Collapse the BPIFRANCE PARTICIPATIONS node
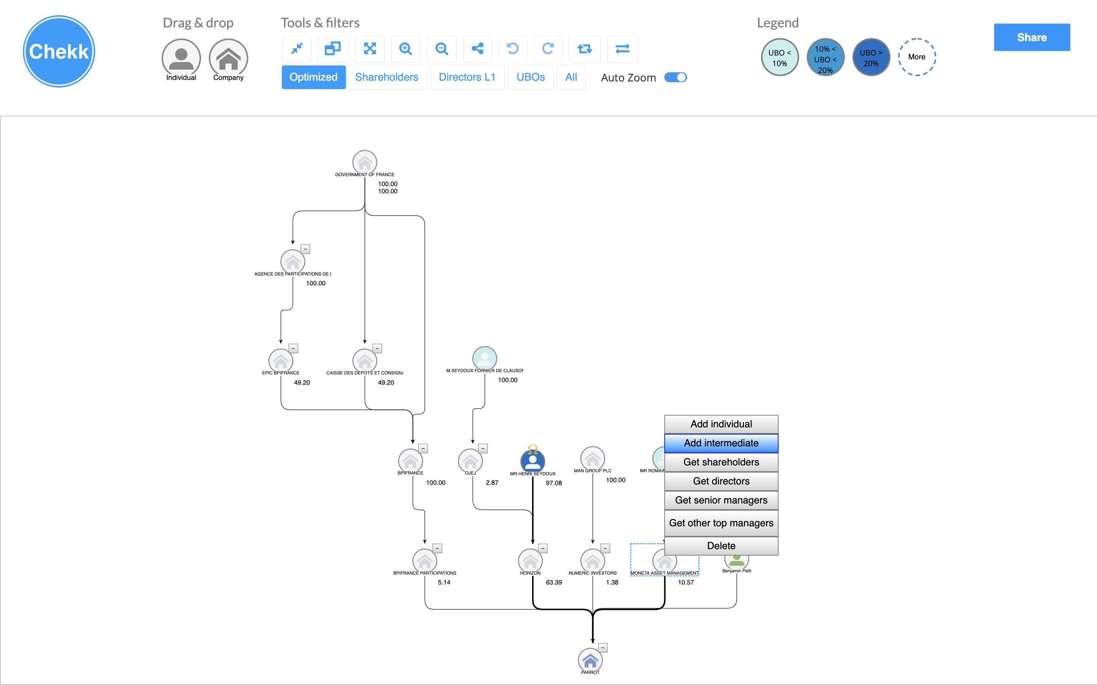The image size is (1097, 685). [437, 549]
